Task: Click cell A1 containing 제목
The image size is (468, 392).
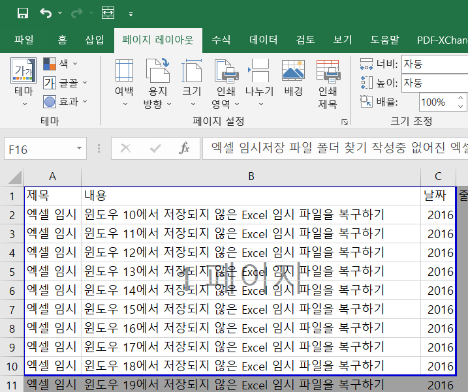Action: tap(52, 196)
